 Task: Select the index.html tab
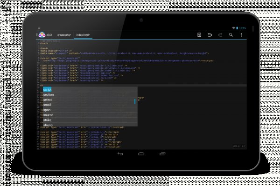point(83,35)
